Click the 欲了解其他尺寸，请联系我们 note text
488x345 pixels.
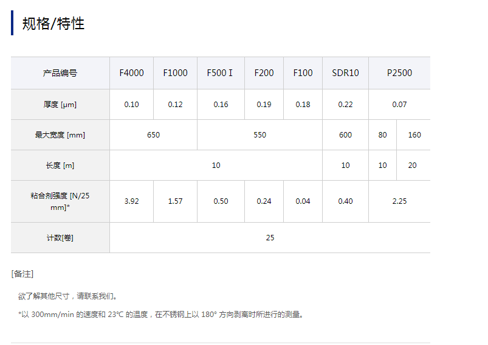68,296
